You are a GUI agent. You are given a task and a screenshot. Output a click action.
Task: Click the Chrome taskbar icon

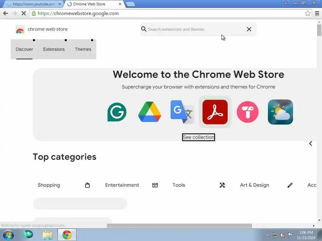pos(67,235)
